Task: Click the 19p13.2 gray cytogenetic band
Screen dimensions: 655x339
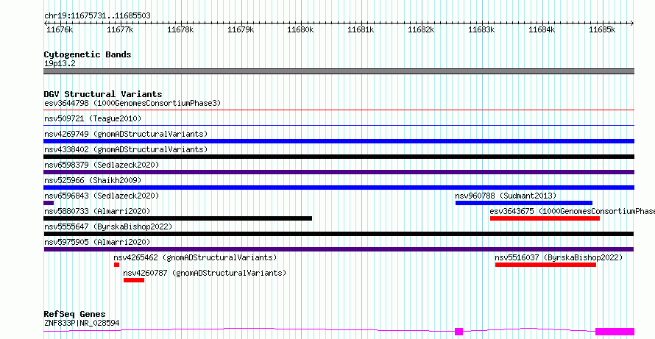Action: pyautogui.click(x=339, y=71)
